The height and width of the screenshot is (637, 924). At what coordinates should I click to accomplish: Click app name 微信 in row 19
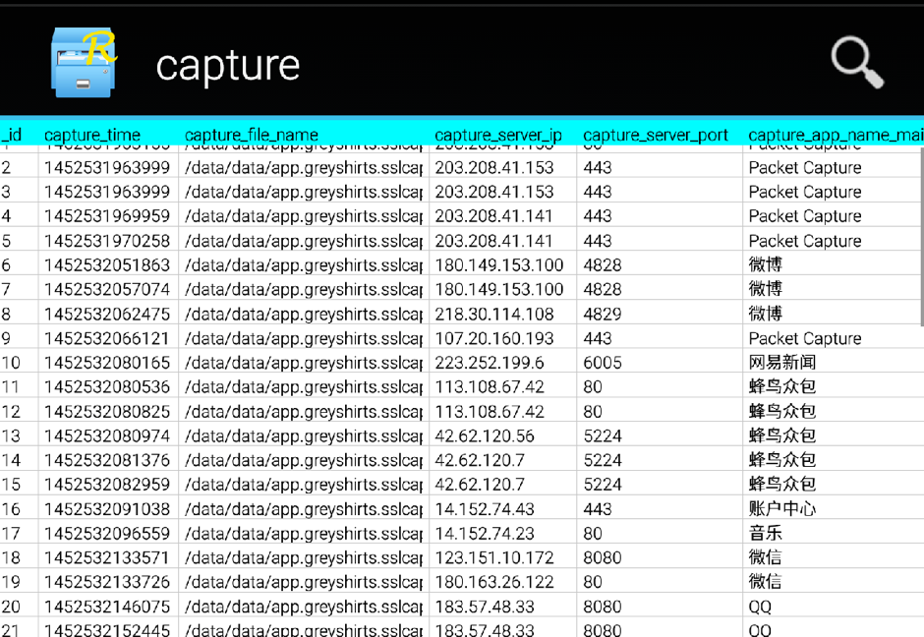tap(765, 582)
